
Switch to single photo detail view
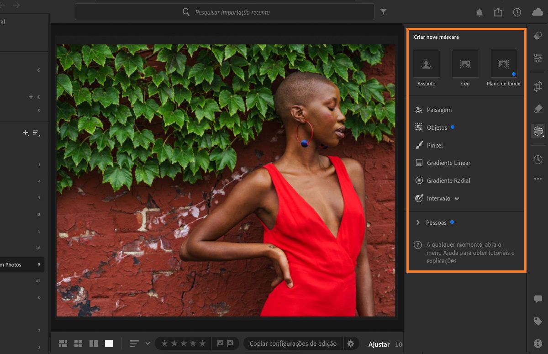pyautogui.click(x=109, y=343)
